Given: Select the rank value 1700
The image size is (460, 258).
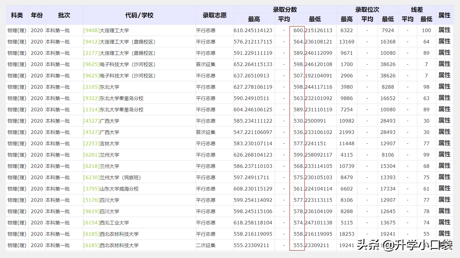Looking at the screenshot, I should point(347,65).
